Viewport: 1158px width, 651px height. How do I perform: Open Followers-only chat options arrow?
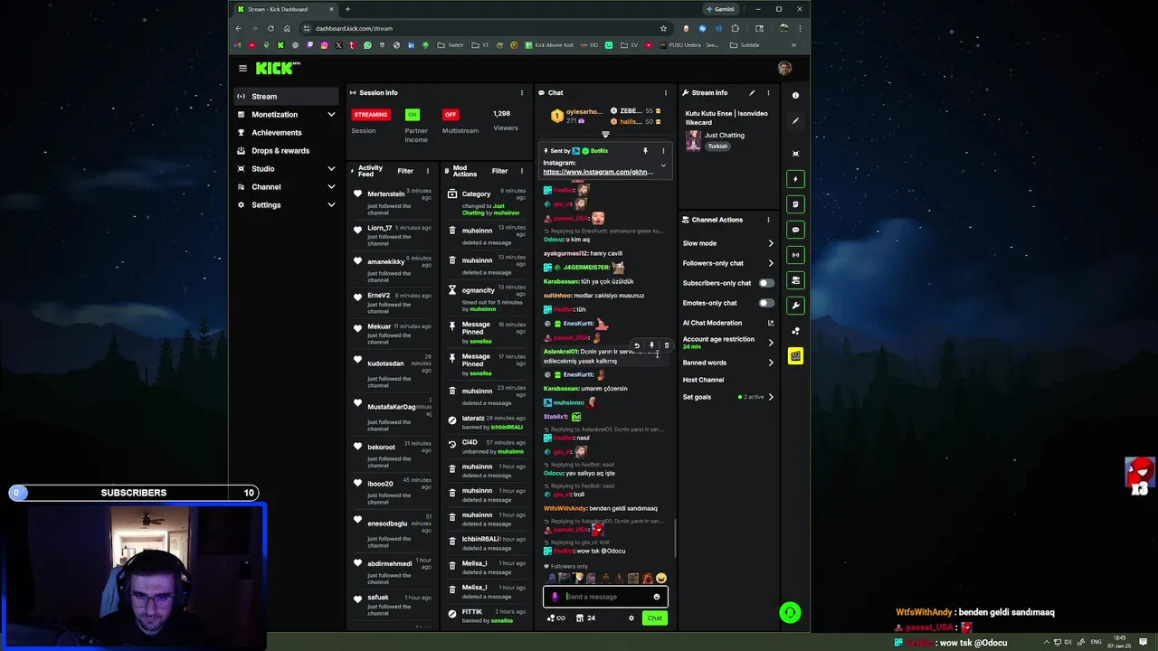(x=771, y=263)
